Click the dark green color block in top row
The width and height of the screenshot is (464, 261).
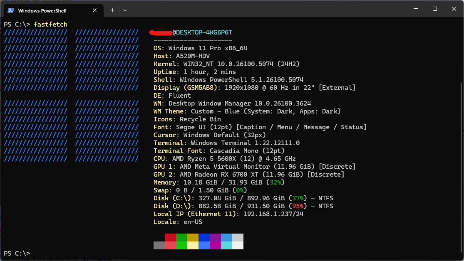coord(182,237)
